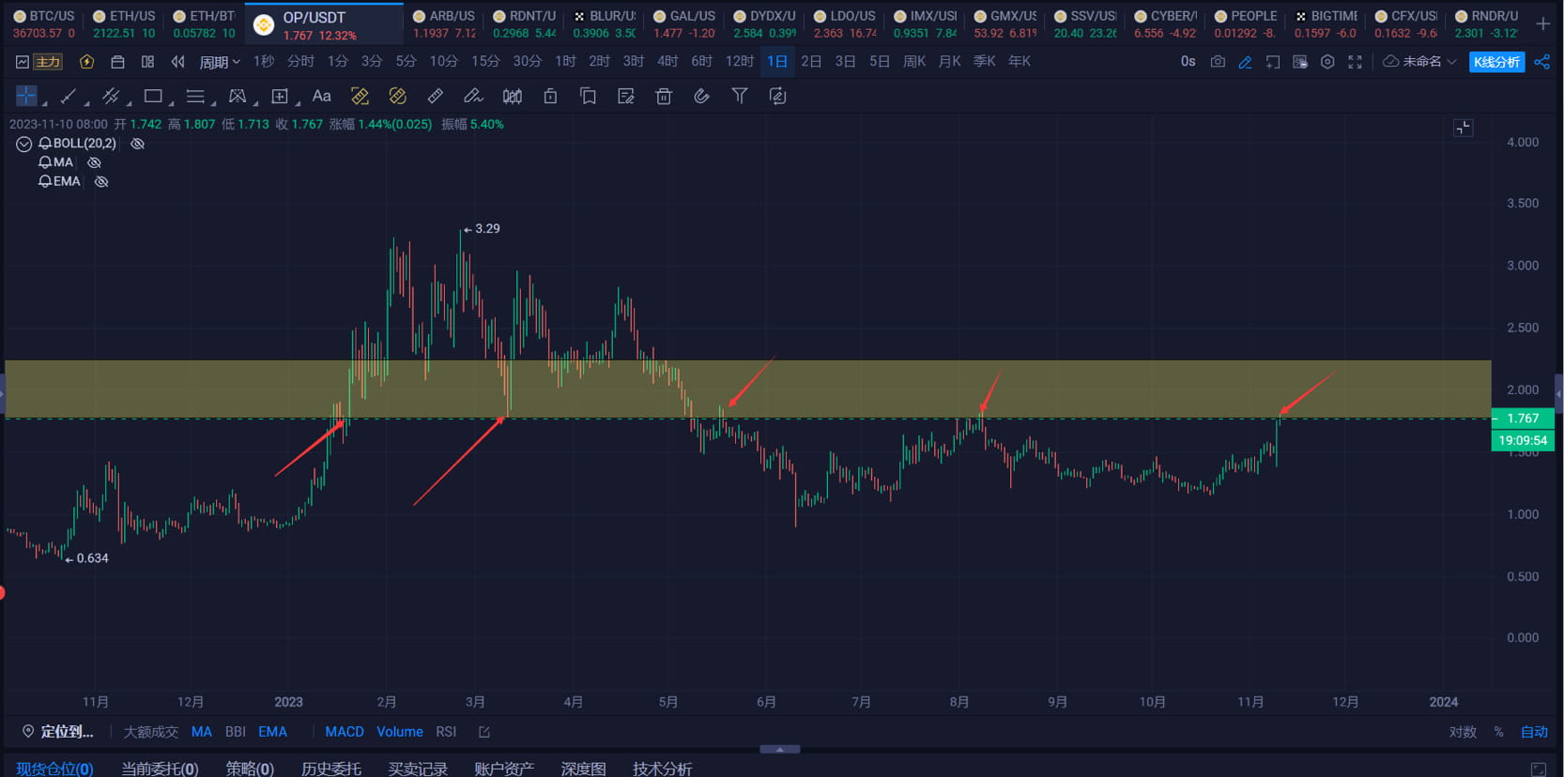Select the gray ruler measure tool
The image size is (1564, 777).
[436, 96]
